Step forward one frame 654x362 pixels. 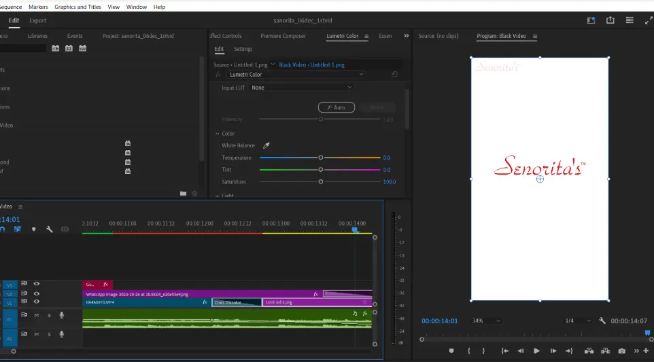pyautogui.click(x=553, y=350)
